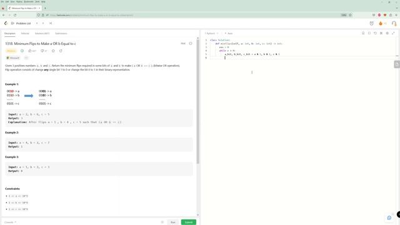
Task: Switch to the Editorial tab
Action: pyautogui.click(x=25, y=33)
